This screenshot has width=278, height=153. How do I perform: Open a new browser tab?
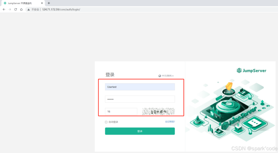coord(49,3)
